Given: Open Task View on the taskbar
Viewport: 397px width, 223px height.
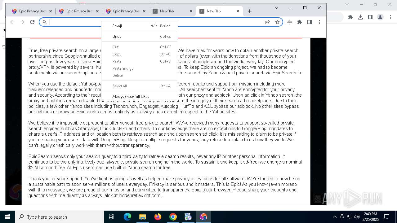Looking at the screenshot, I should tap(112, 217).
